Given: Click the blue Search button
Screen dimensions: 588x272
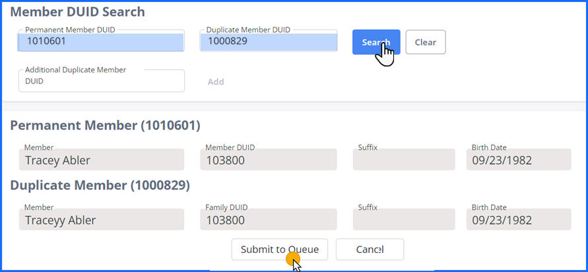Looking at the screenshot, I should (376, 42).
